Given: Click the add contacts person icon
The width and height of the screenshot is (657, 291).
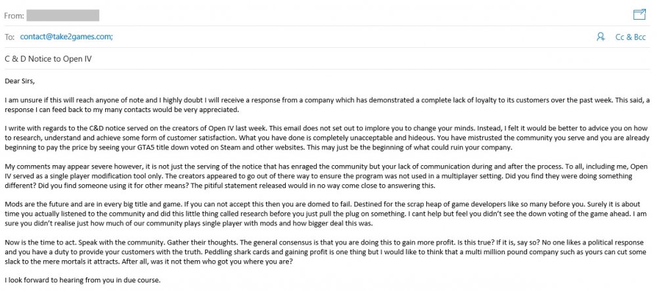Looking at the screenshot, I should (600, 37).
